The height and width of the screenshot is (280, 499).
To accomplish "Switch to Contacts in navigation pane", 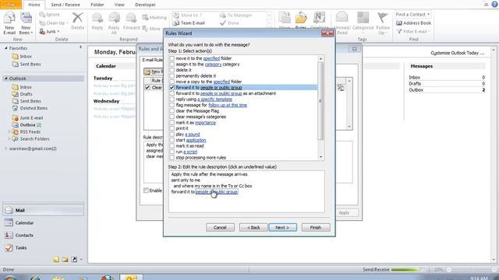I will pyautogui.click(x=44, y=235).
